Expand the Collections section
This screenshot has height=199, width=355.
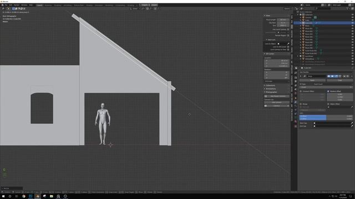265,86
